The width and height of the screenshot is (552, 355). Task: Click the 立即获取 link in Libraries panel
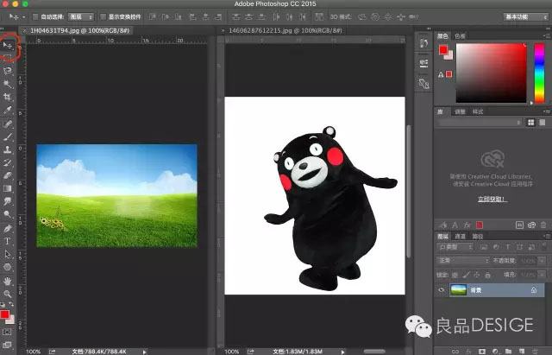492,199
